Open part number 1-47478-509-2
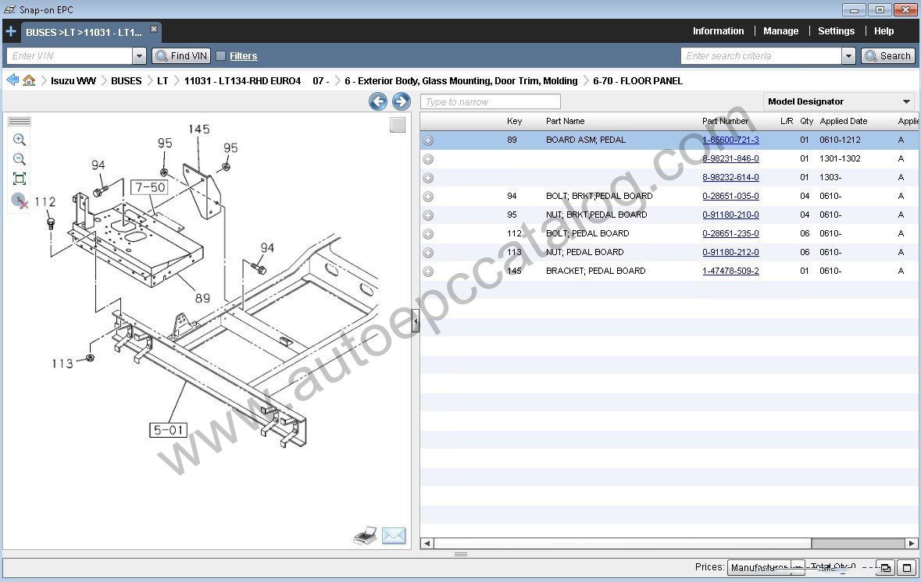Screen dimensions: 921x582 coord(730,271)
